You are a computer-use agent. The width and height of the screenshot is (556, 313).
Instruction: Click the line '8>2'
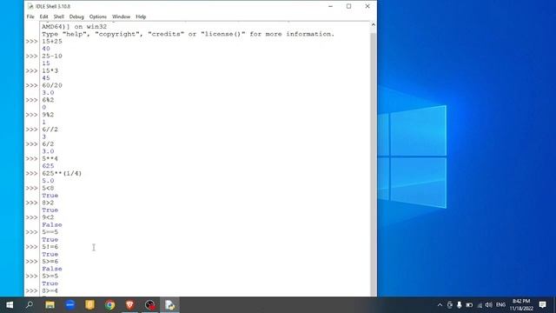(x=48, y=203)
